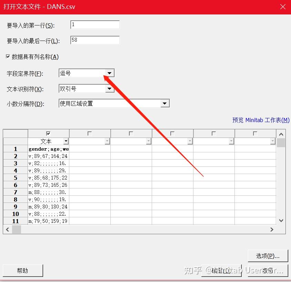Check the second preview column's import checkbox
The height and width of the screenshot is (282, 291).
(x=89, y=133)
